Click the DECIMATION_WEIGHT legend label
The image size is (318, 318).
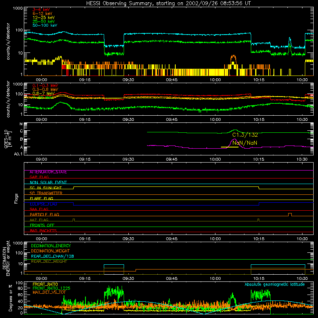(x=50, y=251)
